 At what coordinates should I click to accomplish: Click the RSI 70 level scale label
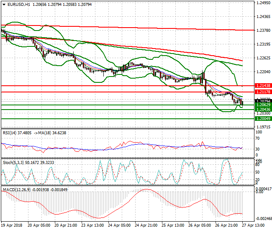tap(259, 138)
